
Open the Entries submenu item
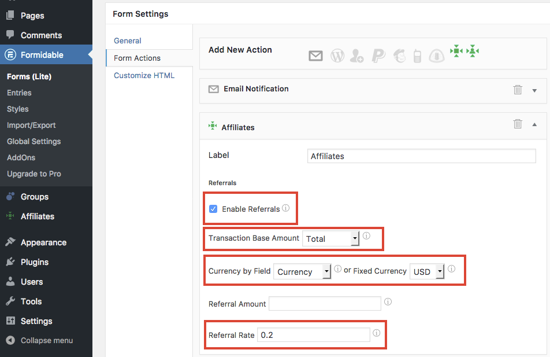click(19, 93)
